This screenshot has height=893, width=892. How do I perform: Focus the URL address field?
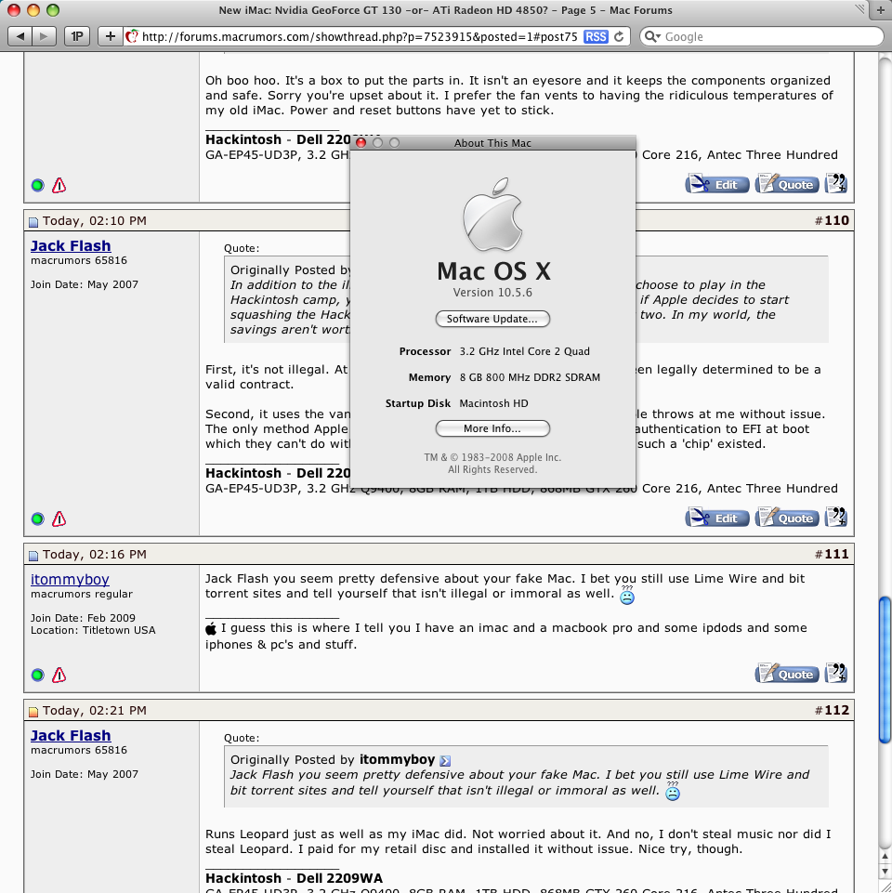360,36
